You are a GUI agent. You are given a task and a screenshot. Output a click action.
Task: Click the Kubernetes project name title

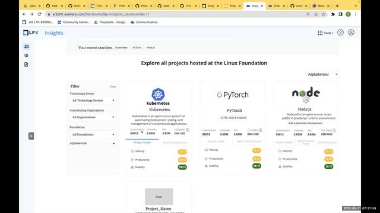[160, 109]
